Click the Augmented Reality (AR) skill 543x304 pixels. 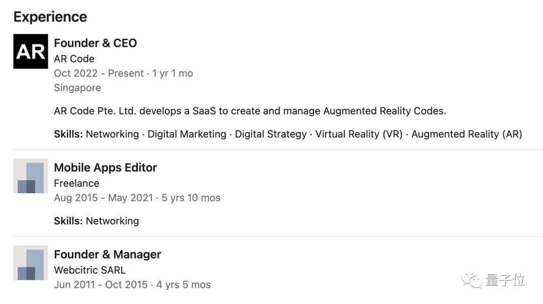click(x=466, y=134)
